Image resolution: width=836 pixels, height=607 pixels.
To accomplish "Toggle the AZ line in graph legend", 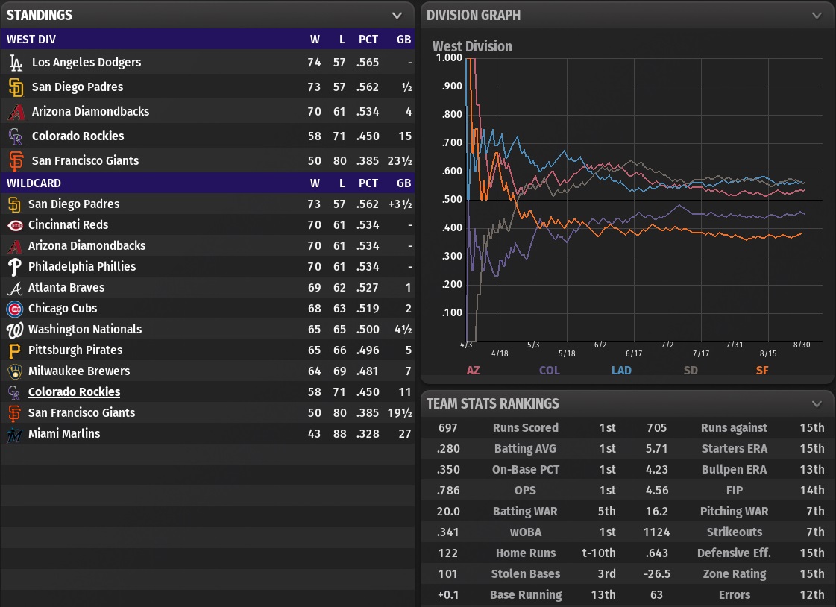I will pyautogui.click(x=473, y=371).
